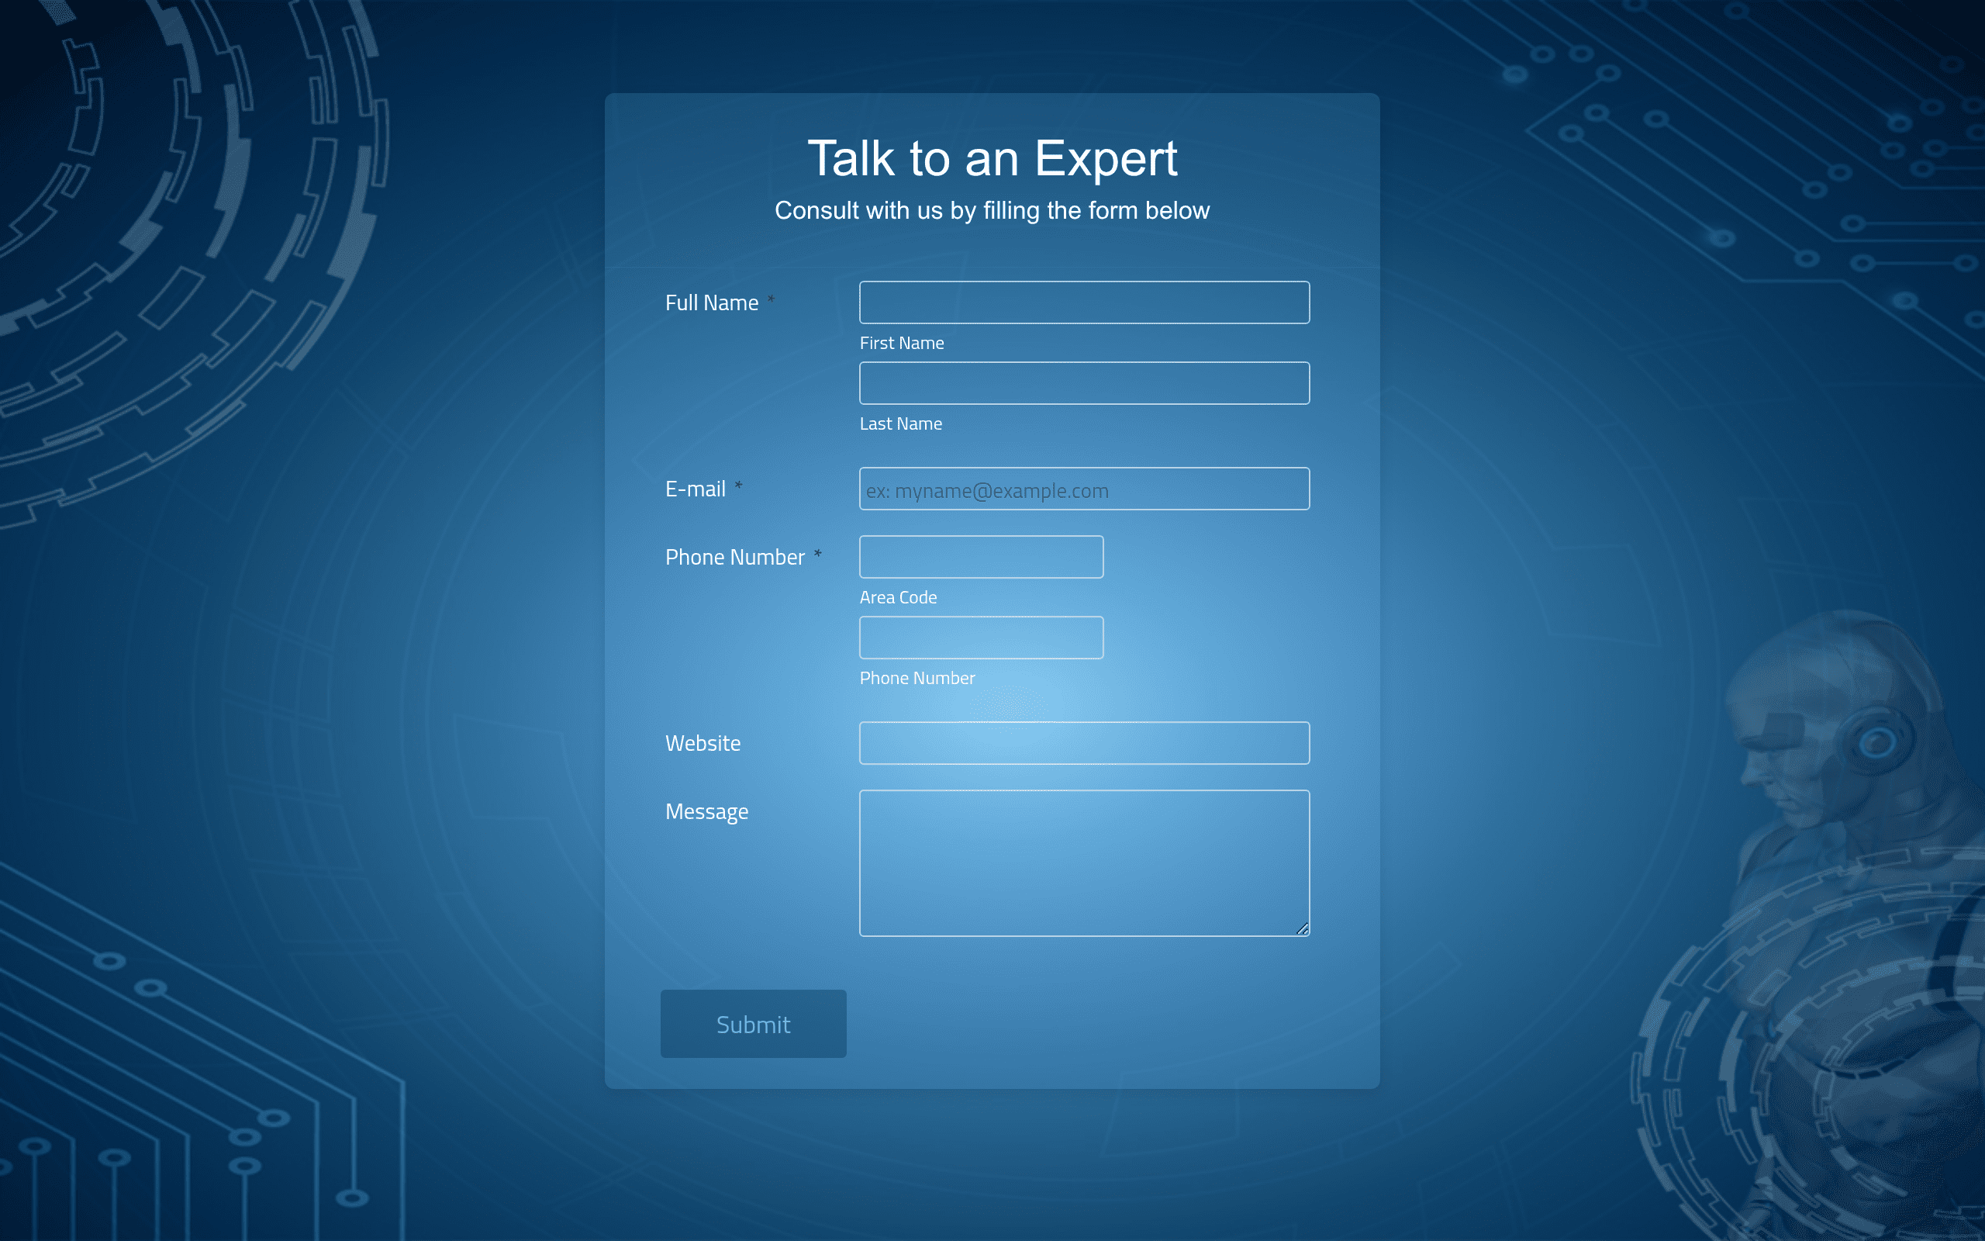Click the First Name sublabel text
This screenshot has width=1985, height=1241.
tap(902, 343)
